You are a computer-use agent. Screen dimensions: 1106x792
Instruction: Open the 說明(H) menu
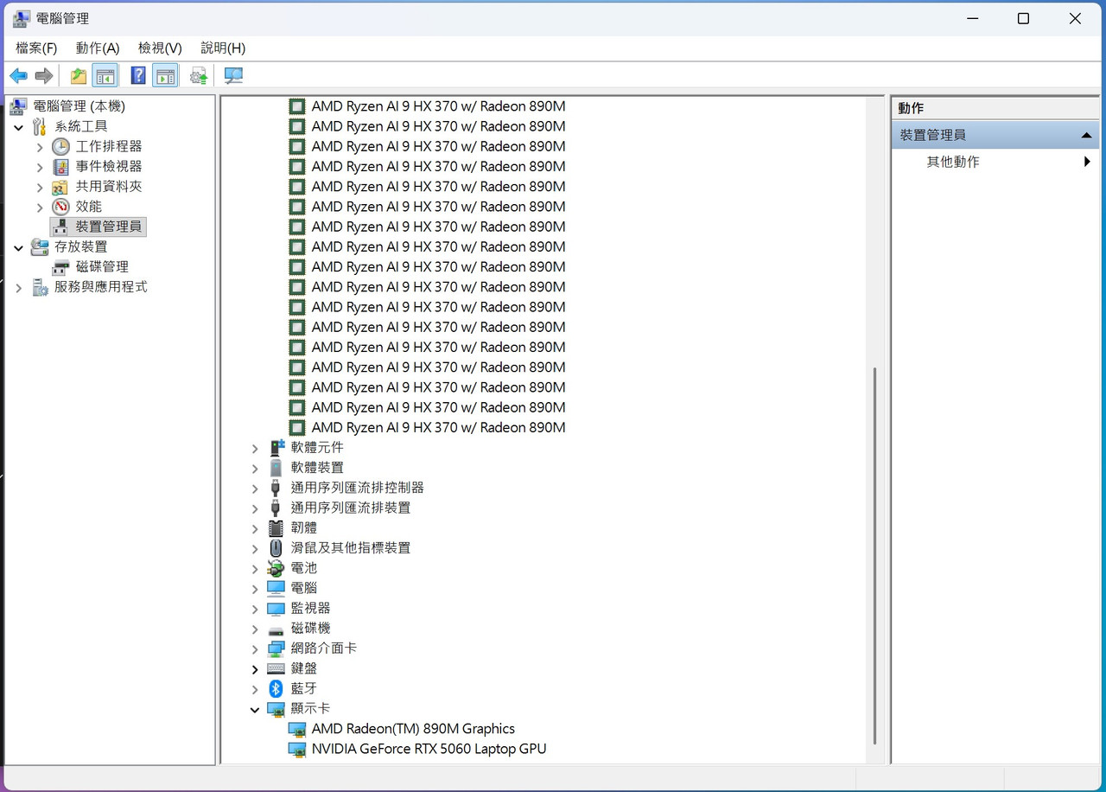click(223, 48)
